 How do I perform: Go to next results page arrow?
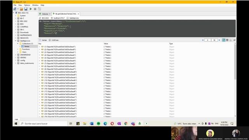pos(219,40)
